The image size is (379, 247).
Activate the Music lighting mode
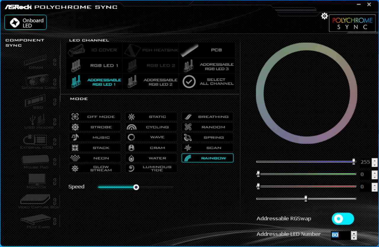pos(95,137)
